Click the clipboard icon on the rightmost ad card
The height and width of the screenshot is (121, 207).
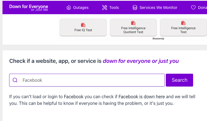click(183, 23)
